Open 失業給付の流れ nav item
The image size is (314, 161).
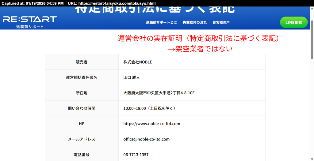tap(195, 22)
